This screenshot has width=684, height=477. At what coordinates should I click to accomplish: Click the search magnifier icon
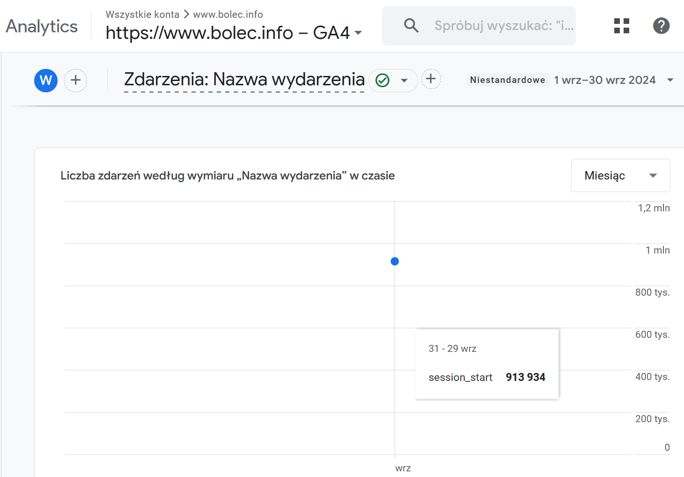coord(411,25)
